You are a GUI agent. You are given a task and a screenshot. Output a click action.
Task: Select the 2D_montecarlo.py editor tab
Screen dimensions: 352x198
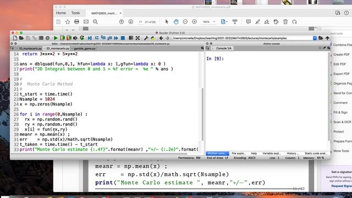pos(58,48)
